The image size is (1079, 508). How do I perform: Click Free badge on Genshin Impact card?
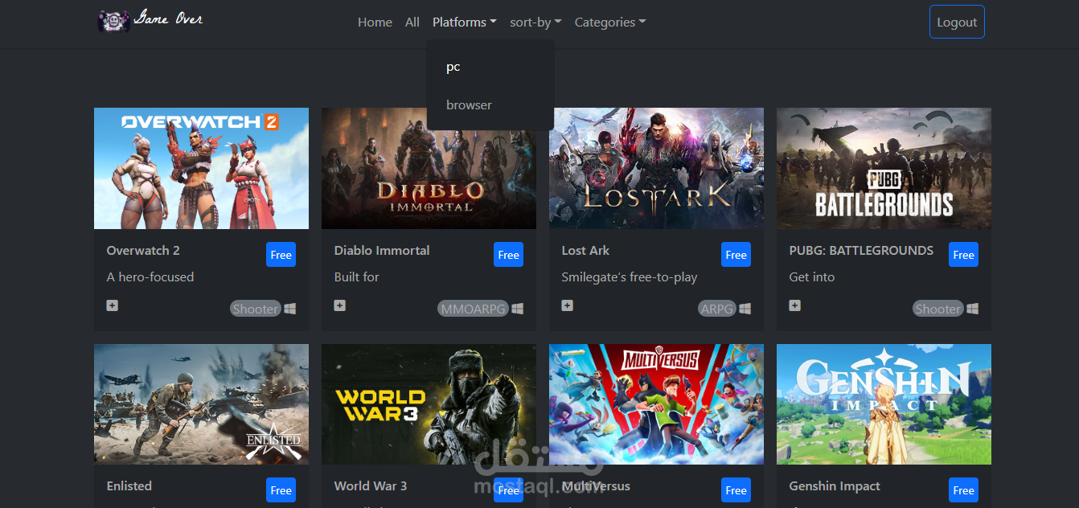point(964,490)
